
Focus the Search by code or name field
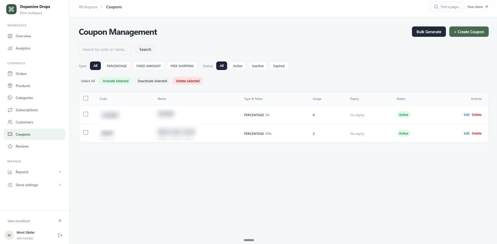tap(105, 49)
